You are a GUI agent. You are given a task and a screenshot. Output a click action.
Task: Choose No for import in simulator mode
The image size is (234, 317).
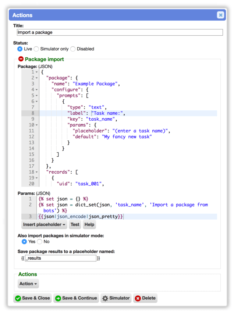click(40, 242)
